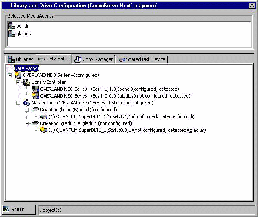Click the DrivePool(gladius) drive icon
Screen dimensions: 258x217
coord(35,123)
